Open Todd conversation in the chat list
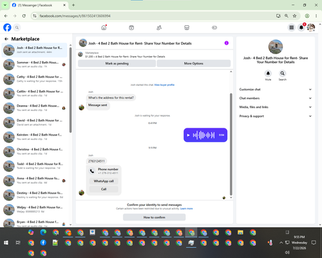Screen dimensions: 322x258 [x=34, y=166]
